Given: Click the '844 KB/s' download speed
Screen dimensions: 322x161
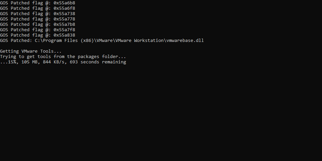Looking at the screenshot, I should [54, 62].
